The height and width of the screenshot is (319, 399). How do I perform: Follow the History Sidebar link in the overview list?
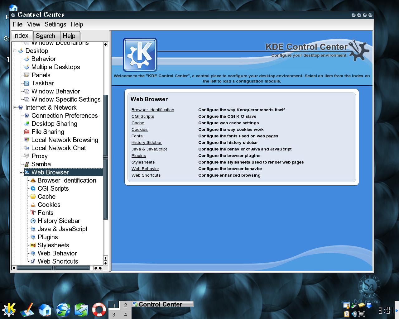point(147,142)
